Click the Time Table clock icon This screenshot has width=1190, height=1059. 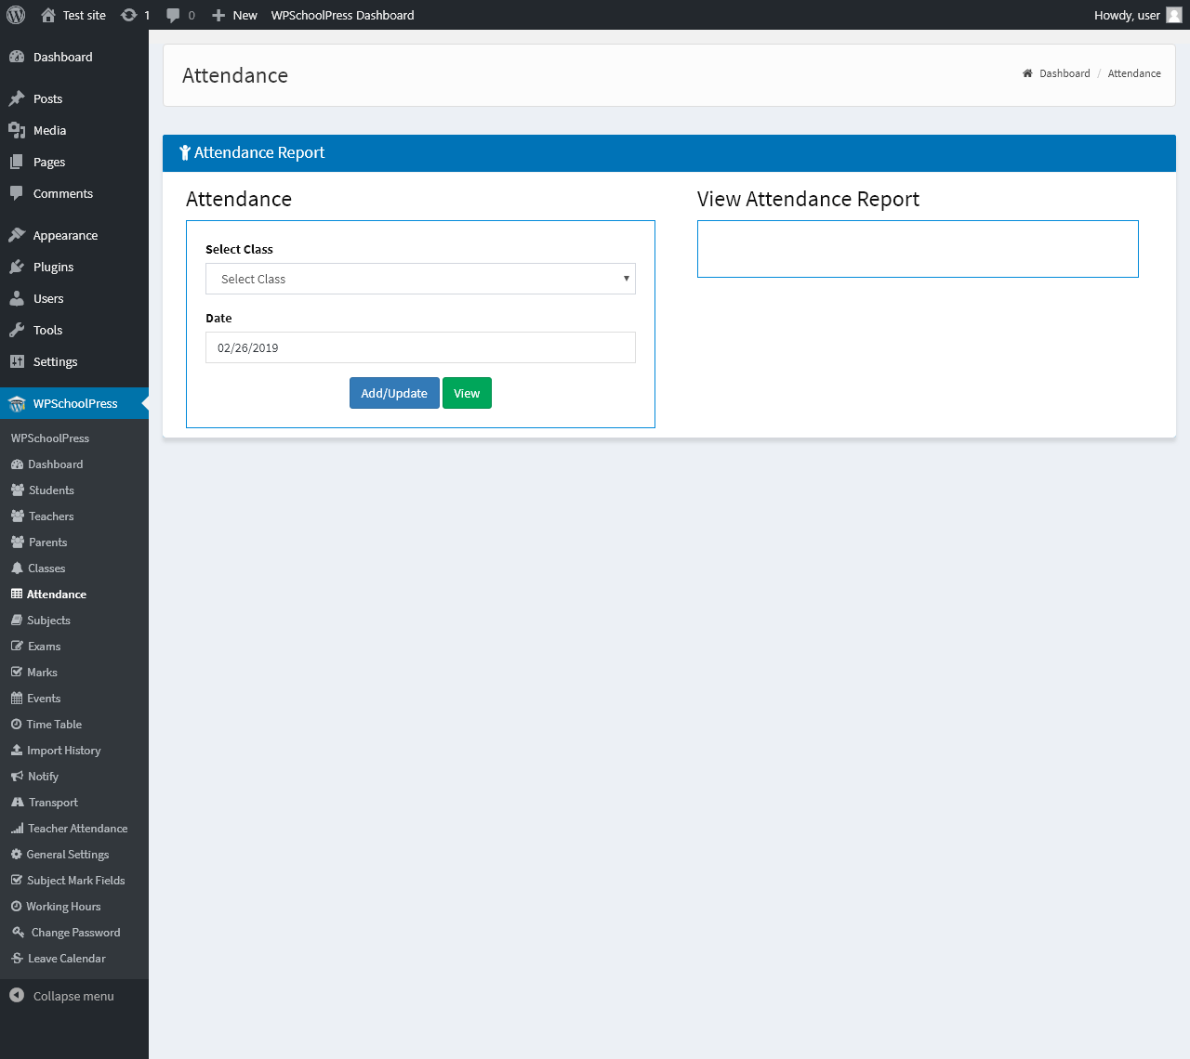pos(17,725)
